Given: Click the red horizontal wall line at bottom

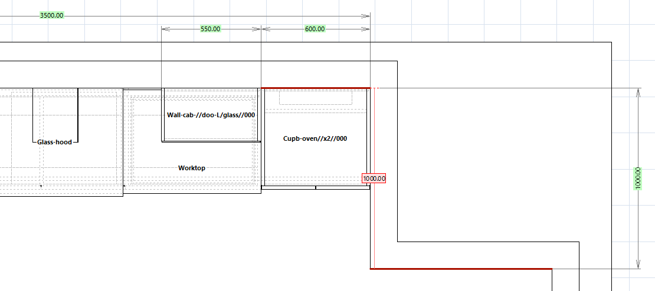Looking at the screenshot, I should point(461,269).
